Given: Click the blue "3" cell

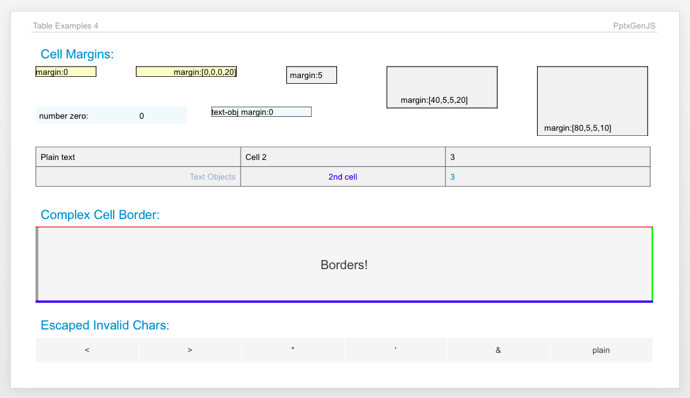Looking at the screenshot, I should 547,176.
